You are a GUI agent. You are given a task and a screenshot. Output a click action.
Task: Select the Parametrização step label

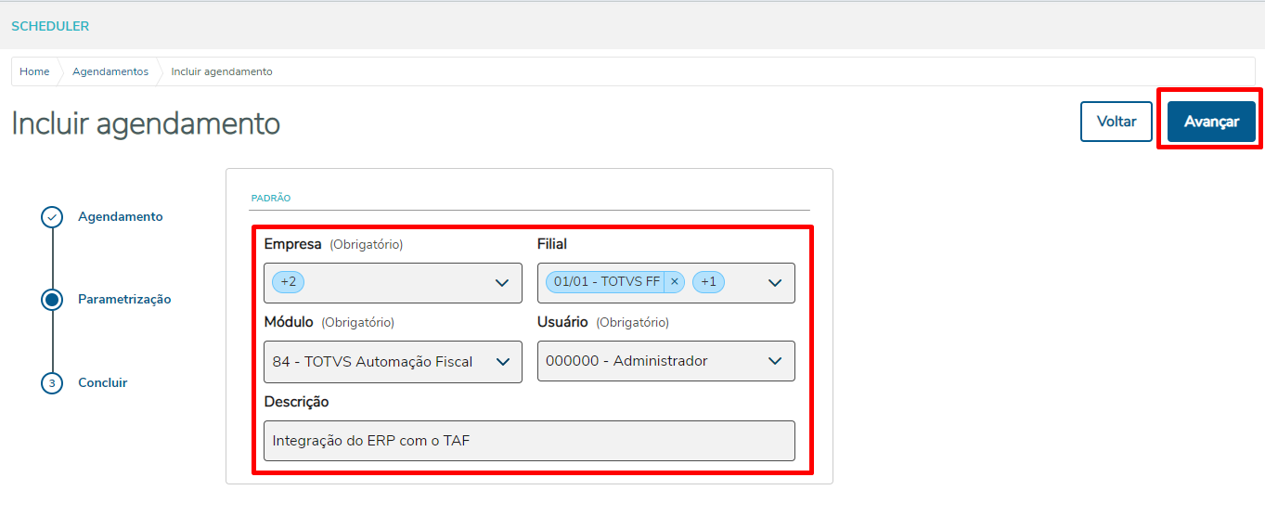tap(124, 299)
